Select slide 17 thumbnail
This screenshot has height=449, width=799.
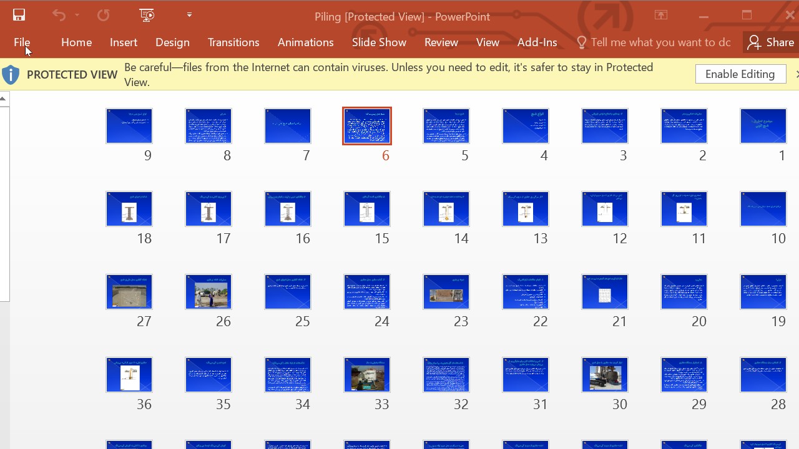point(208,209)
